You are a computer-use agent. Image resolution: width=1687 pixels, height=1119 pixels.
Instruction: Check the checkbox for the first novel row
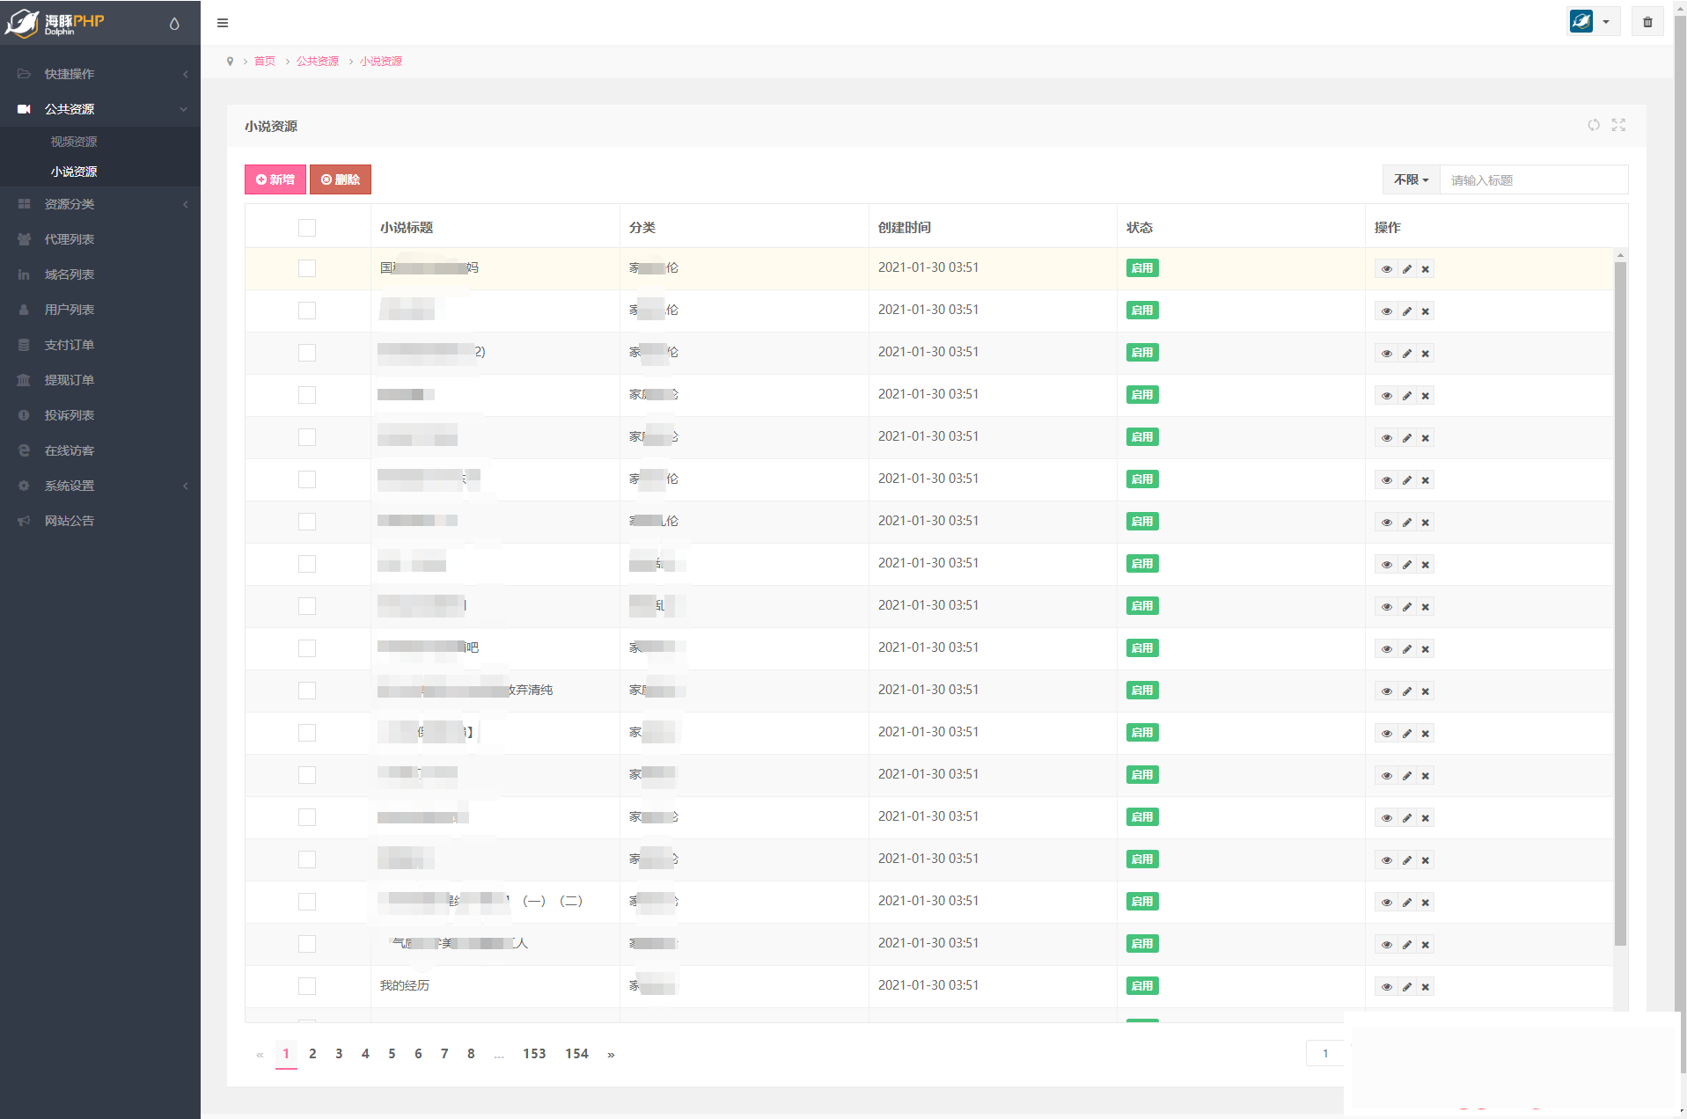(307, 268)
